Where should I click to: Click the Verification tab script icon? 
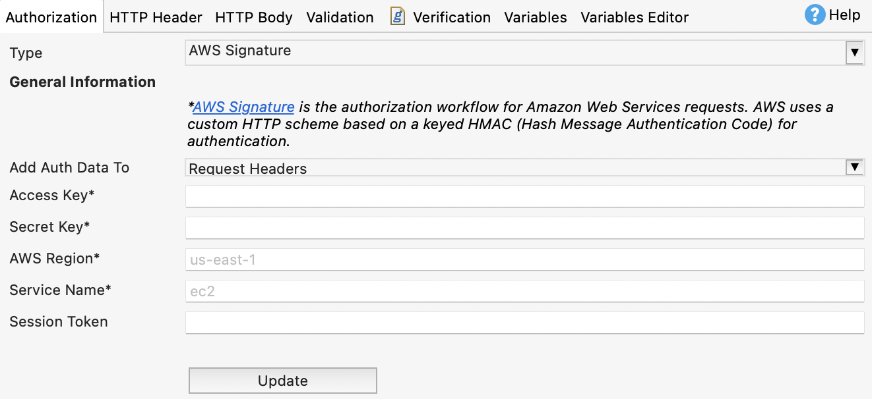point(397,16)
